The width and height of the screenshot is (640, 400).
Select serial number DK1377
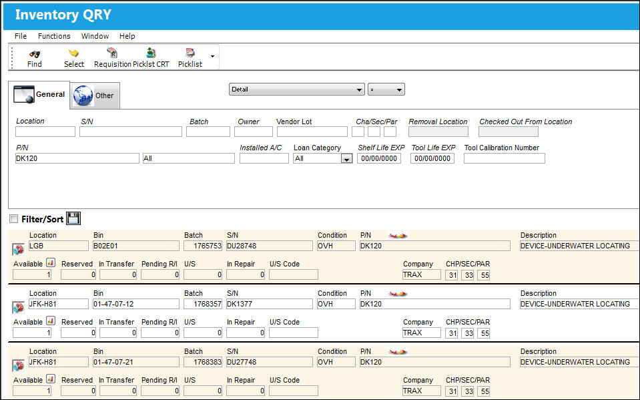pos(270,304)
